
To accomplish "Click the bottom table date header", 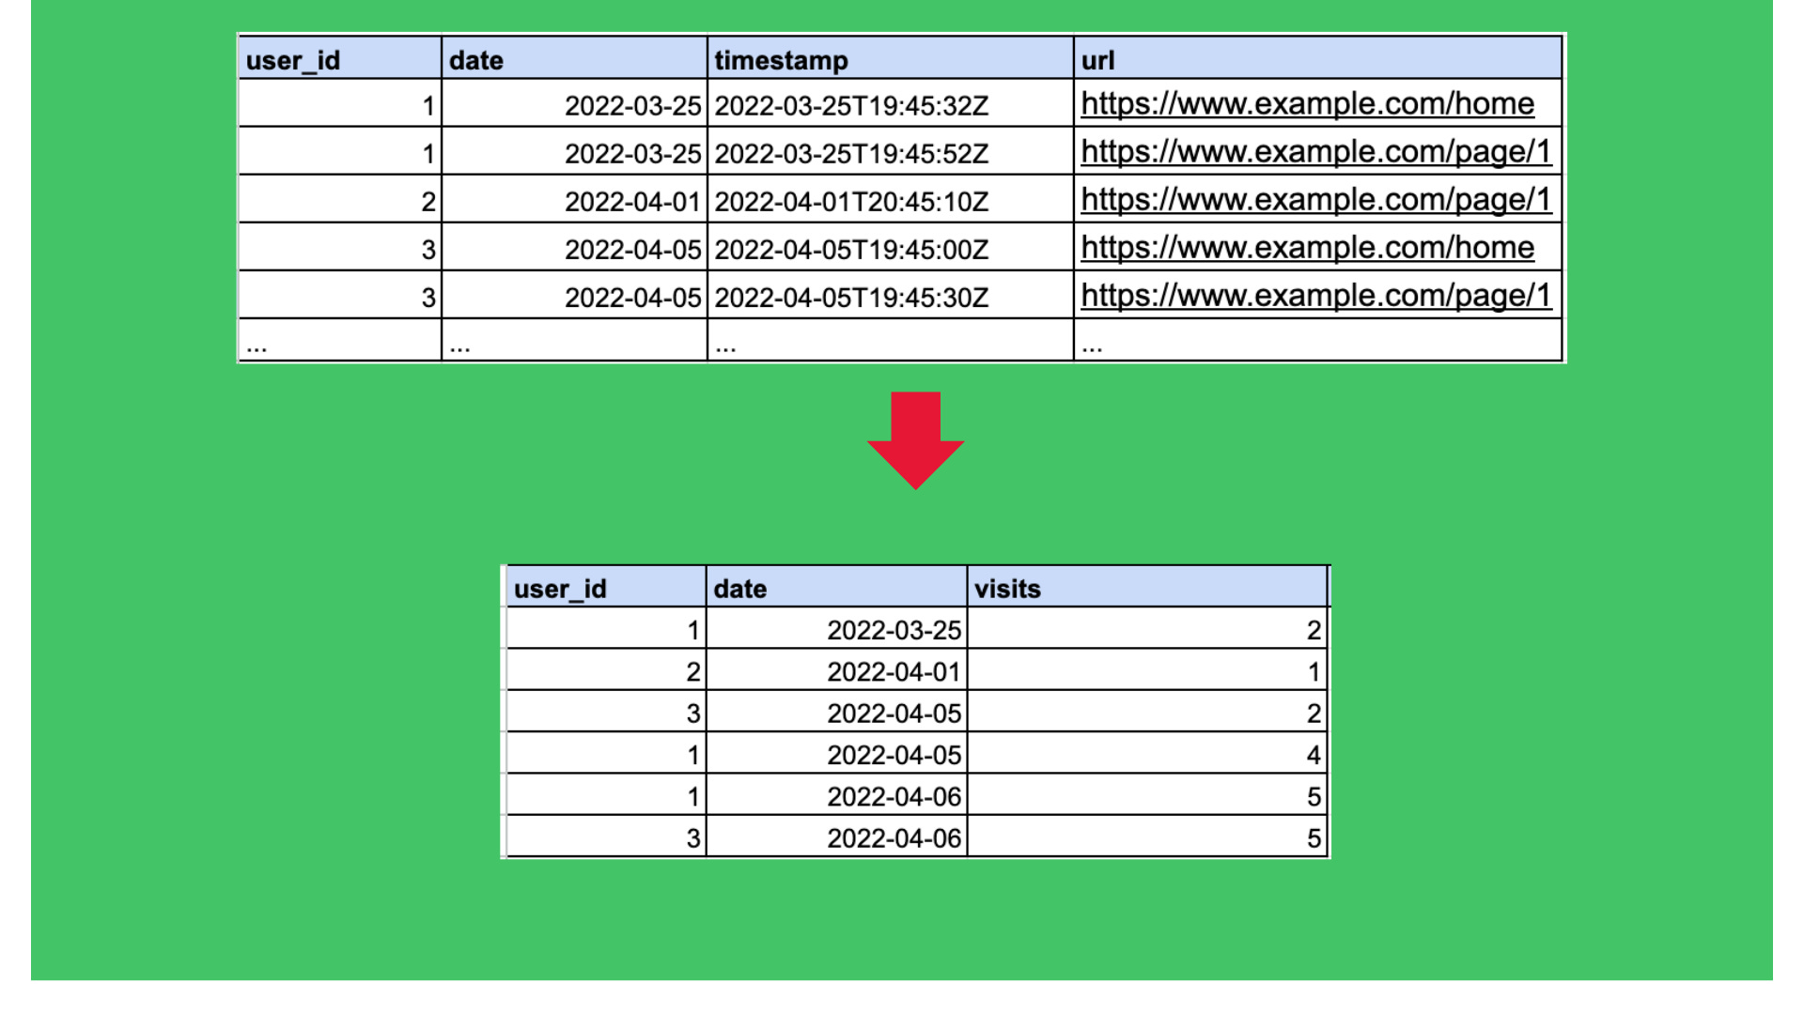I will tap(739, 589).
